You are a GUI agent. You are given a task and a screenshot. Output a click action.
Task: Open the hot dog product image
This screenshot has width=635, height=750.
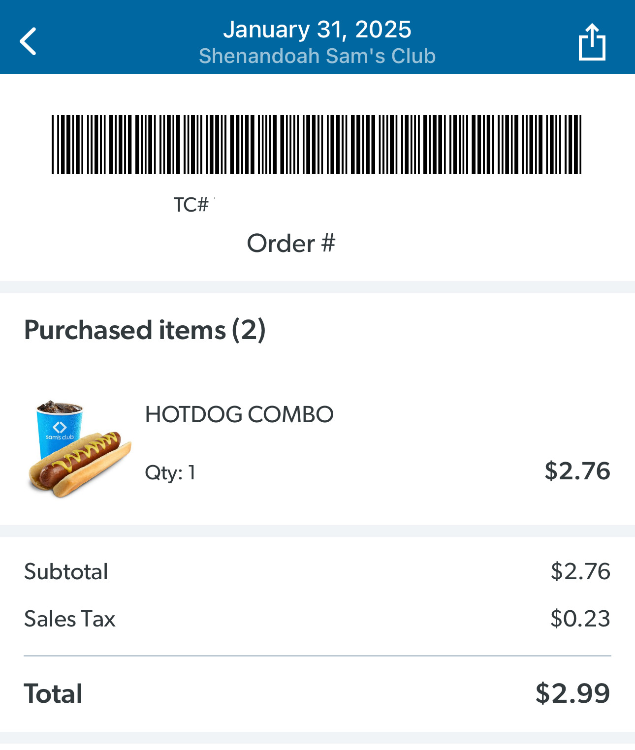pos(81,465)
